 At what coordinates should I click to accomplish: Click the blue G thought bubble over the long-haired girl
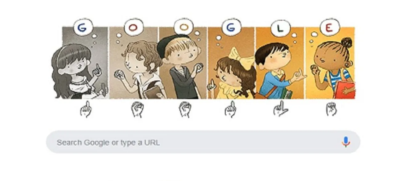click(82, 28)
